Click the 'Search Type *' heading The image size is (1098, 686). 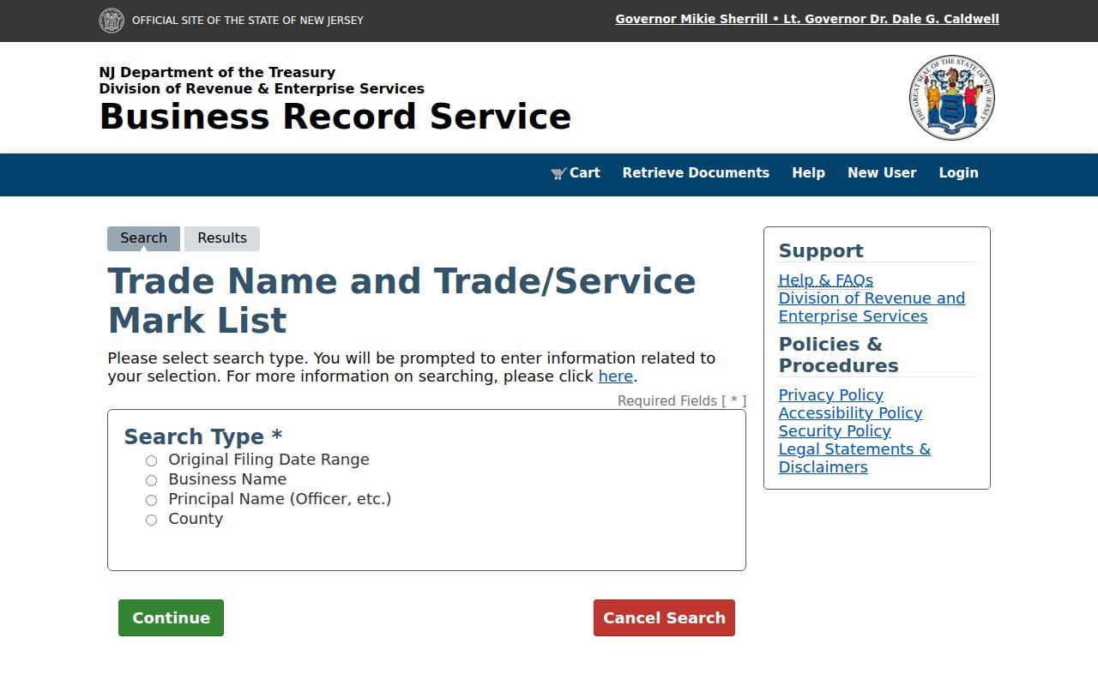pos(203,436)
